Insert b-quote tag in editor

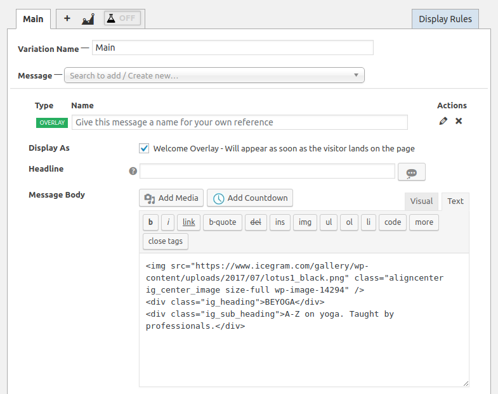tap(223, 222)
